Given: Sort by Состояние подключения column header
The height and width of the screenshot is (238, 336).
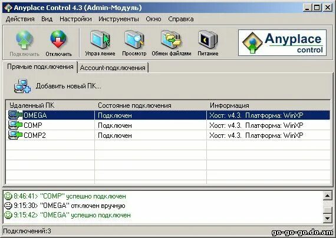Looking at the screenshot, I should [x=151, y=105].
